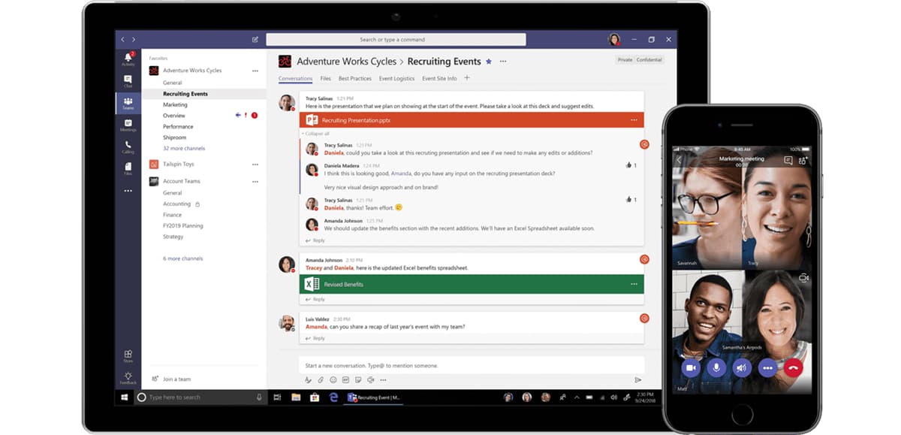Image resolution: width=901 pixels, height=435 pixels.
Task: Open the text Format option in compose box
Action: (x=309, y=380)
